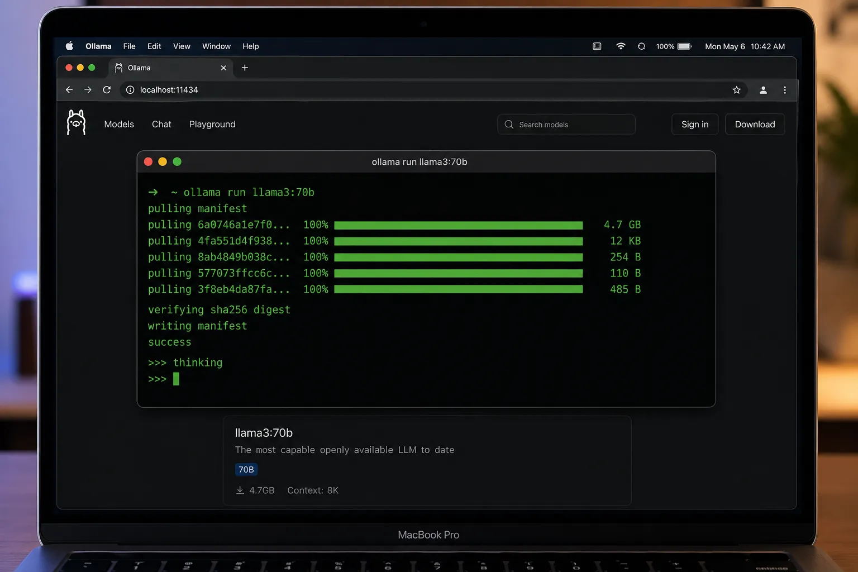Open the Apple menu
Viewport: 858px width, 572px height.
tap(69, 46)
